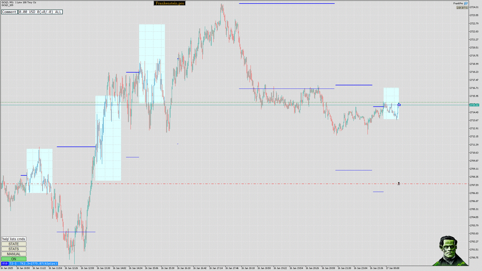Click price axis label 2724.31
Screen dimensions: 482x271
point(474,7)
